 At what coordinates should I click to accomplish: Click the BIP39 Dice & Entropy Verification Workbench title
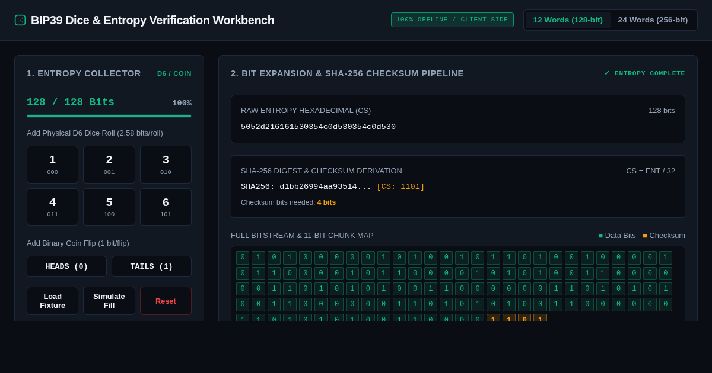(152, 20)
